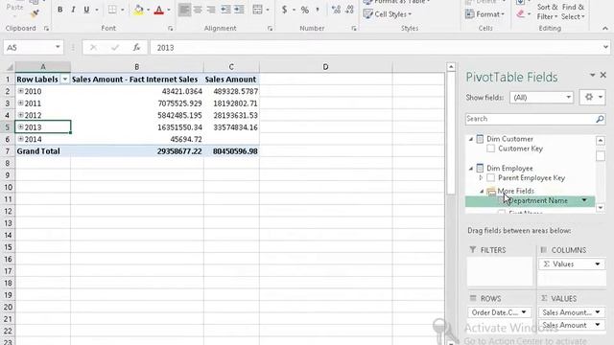
Task: Select the Grand Total cell
Action: [42, 151]
